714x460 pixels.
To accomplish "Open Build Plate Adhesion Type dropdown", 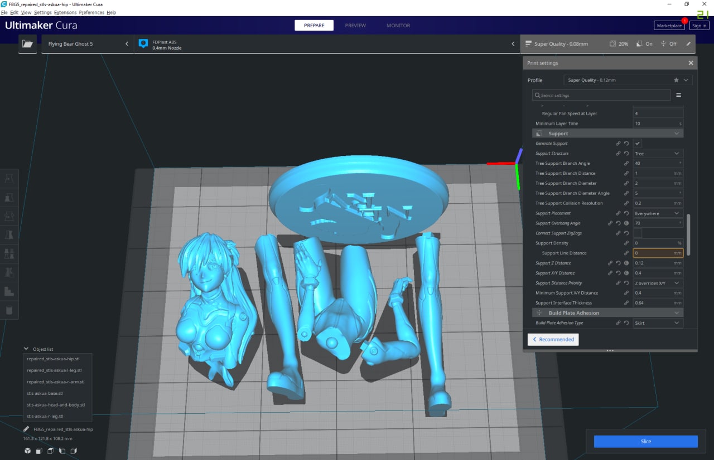I will coord(658,323).
